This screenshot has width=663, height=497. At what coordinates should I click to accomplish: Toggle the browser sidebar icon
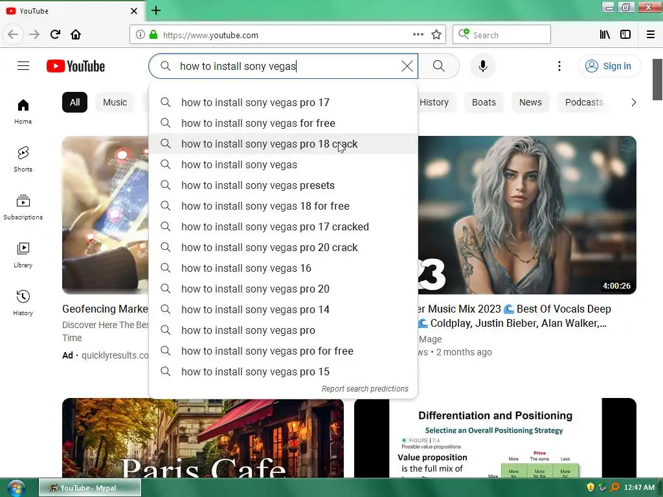(625, 35)
